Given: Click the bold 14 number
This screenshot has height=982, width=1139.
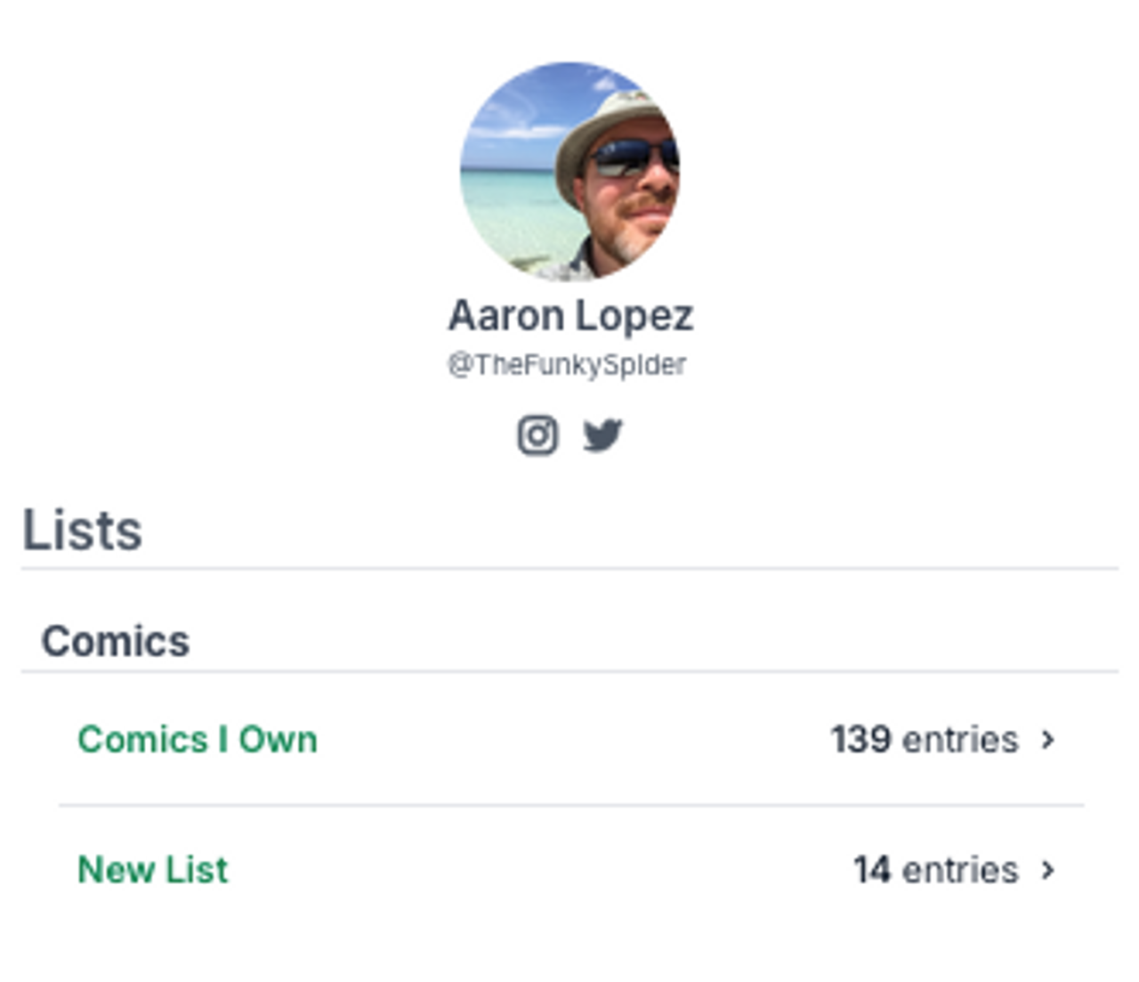Looking at the screenshot, I should tap(872, 870).
